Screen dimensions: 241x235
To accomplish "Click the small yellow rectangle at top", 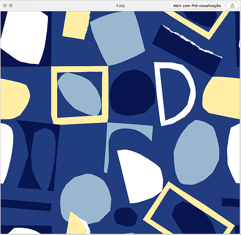I will tap(76, 25).
